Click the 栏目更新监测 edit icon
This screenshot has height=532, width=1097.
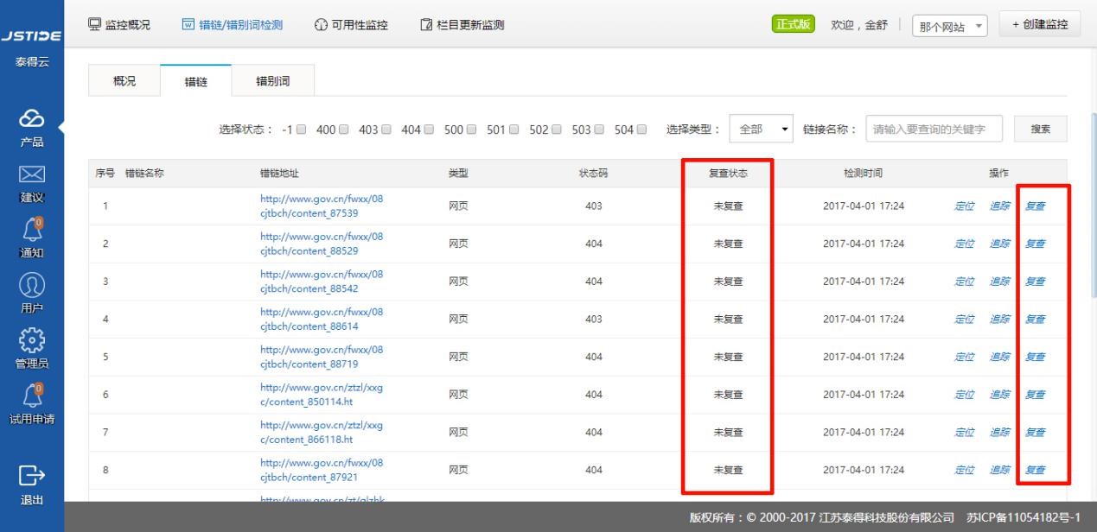click(425, 24)
